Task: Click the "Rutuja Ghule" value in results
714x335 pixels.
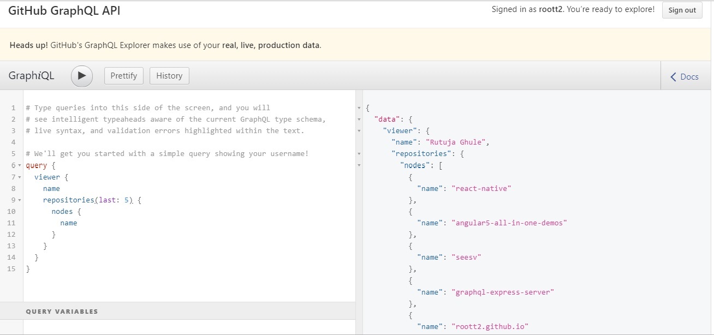Action: point(457,142)
